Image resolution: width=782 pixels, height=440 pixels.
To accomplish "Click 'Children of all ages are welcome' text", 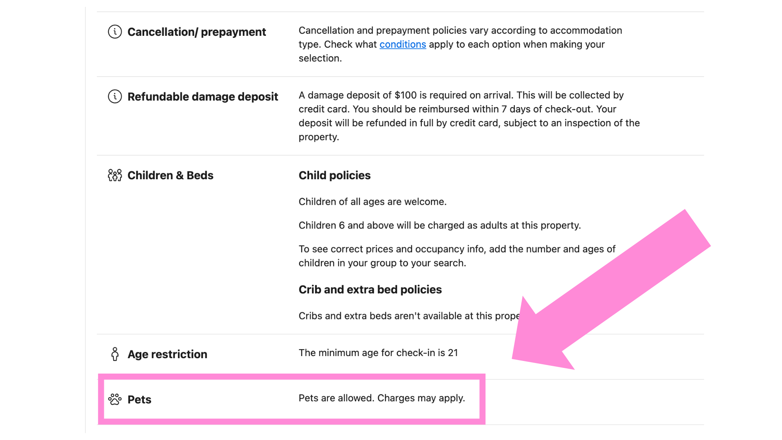I will click(x=372, y=202).
